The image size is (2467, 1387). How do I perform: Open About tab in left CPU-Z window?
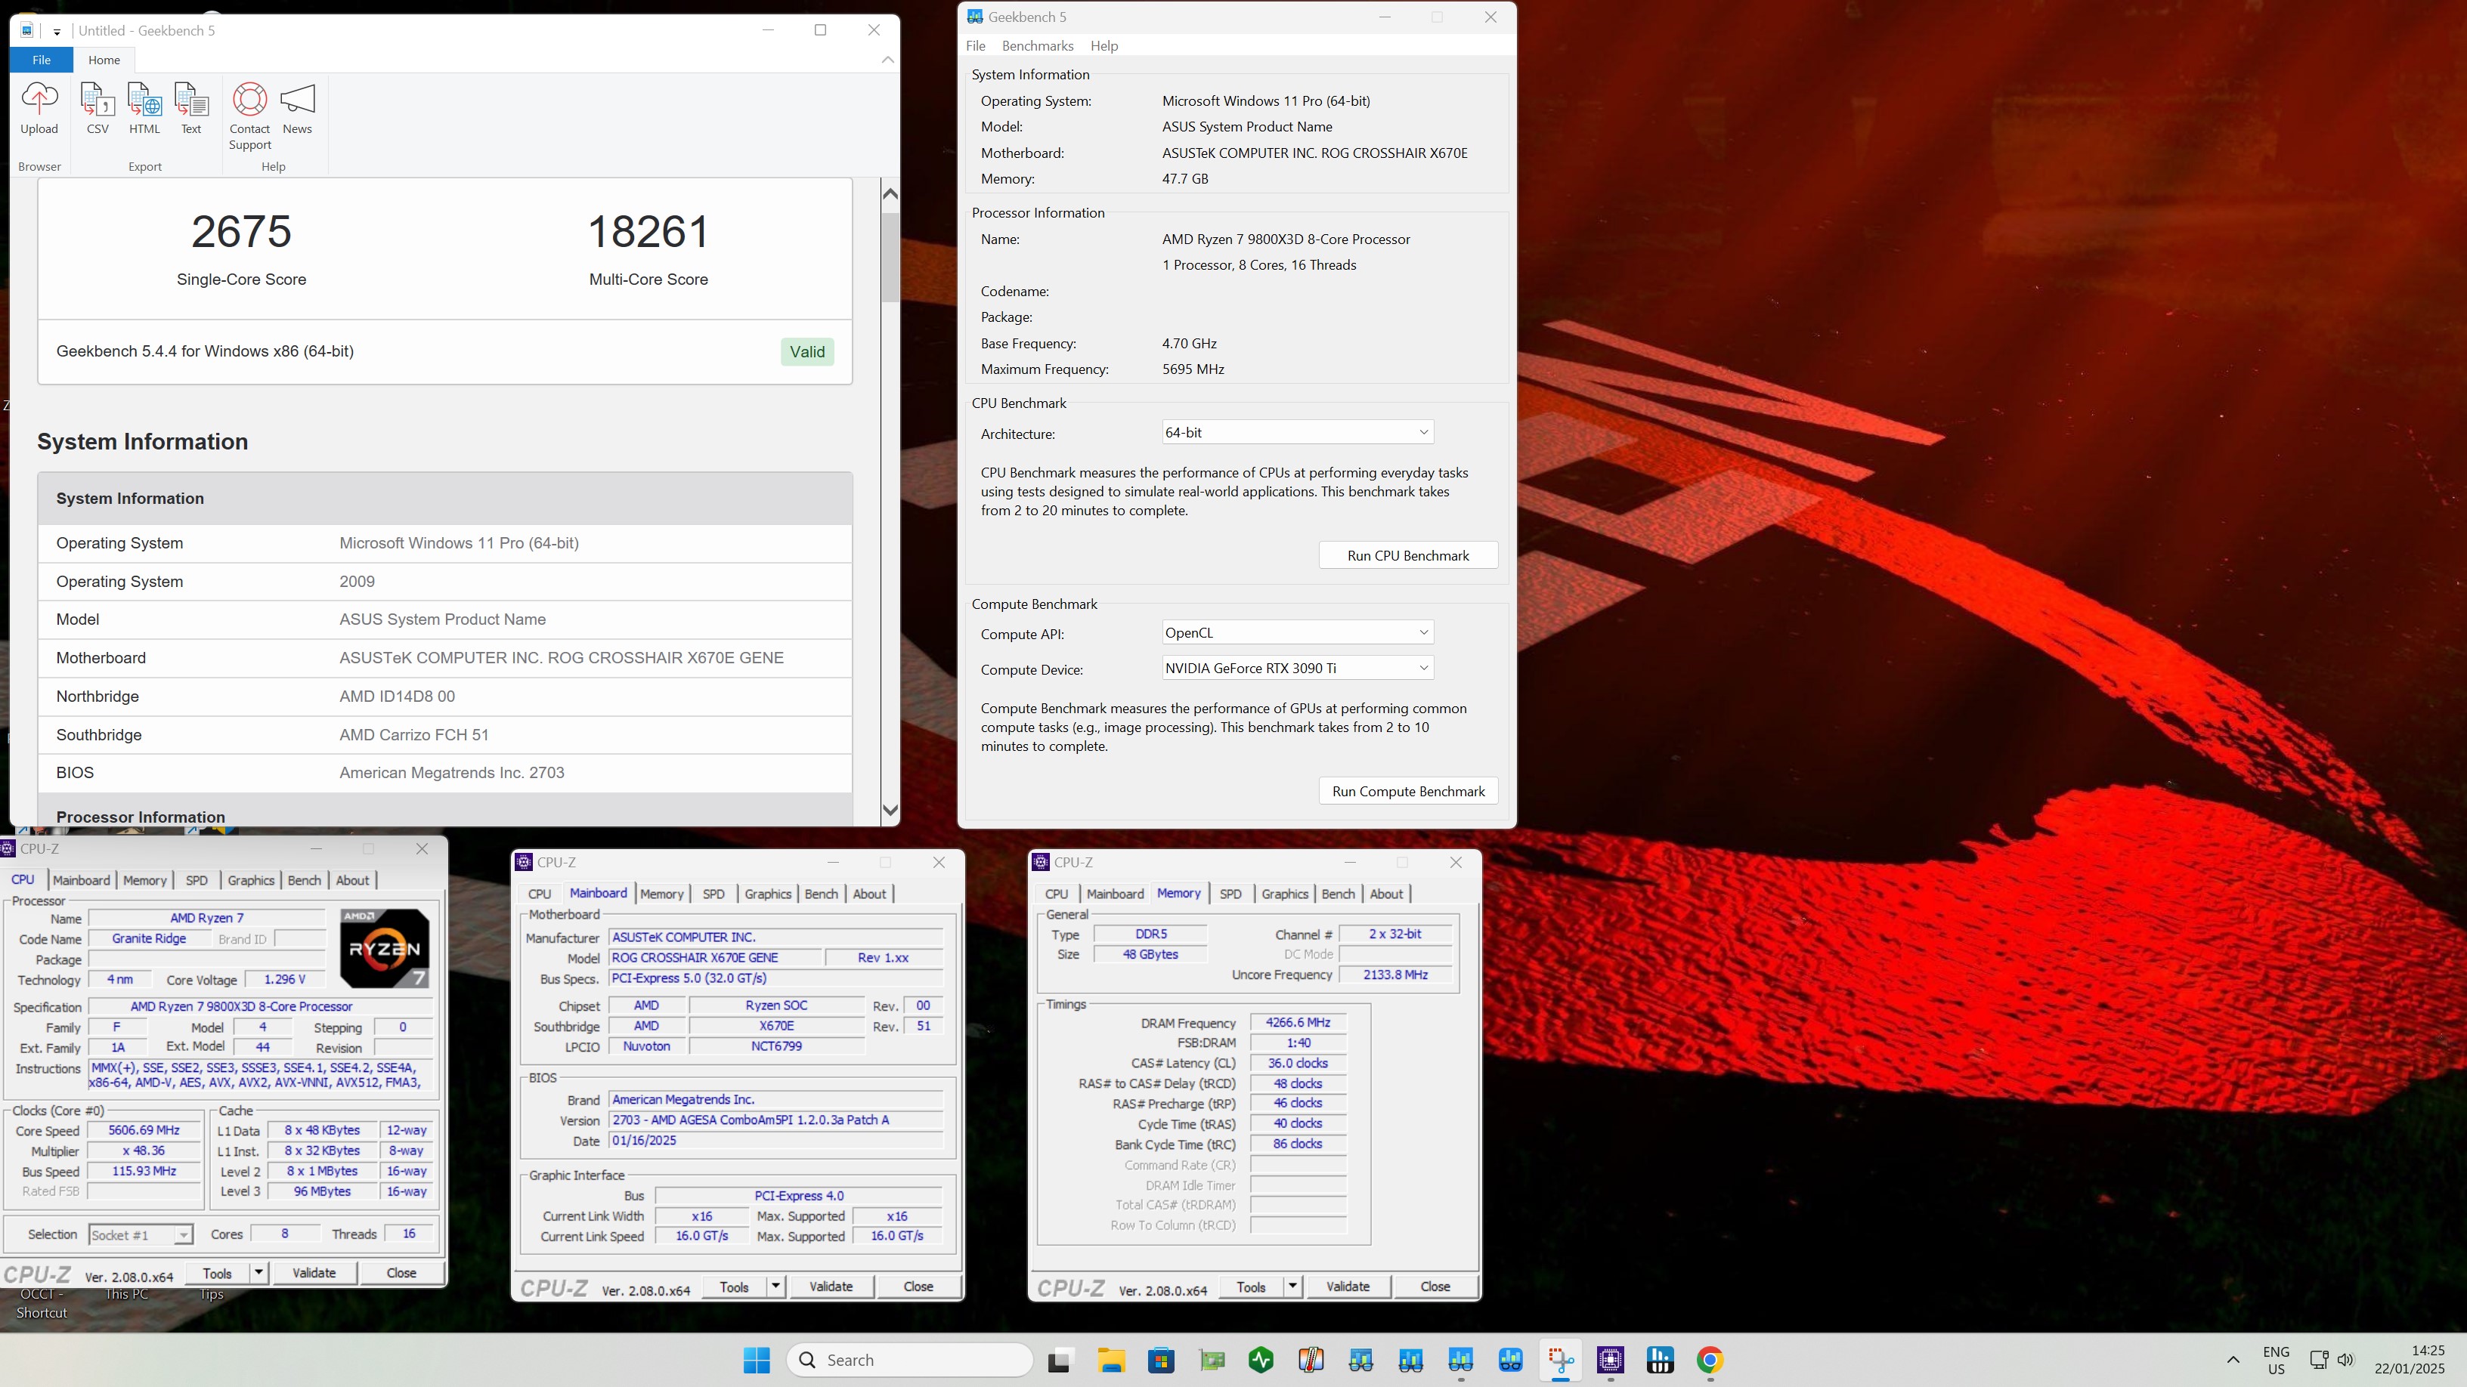[x=351, y=881]
